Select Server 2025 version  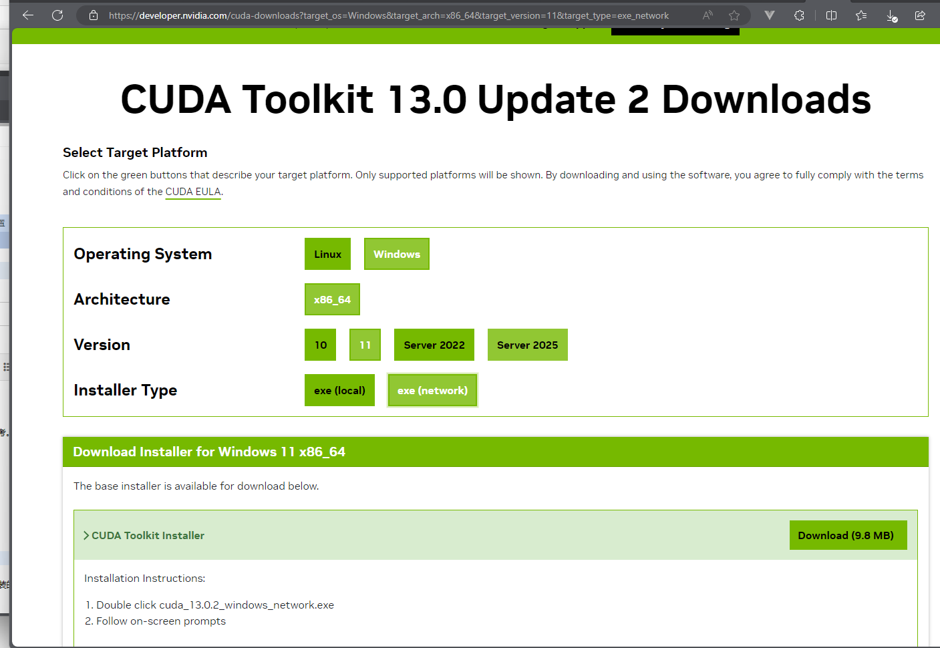[x=528, y=345]
